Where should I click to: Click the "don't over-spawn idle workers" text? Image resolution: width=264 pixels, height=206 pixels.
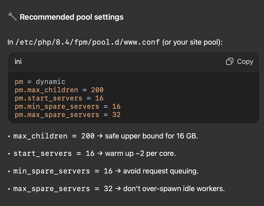coord(174,189)
